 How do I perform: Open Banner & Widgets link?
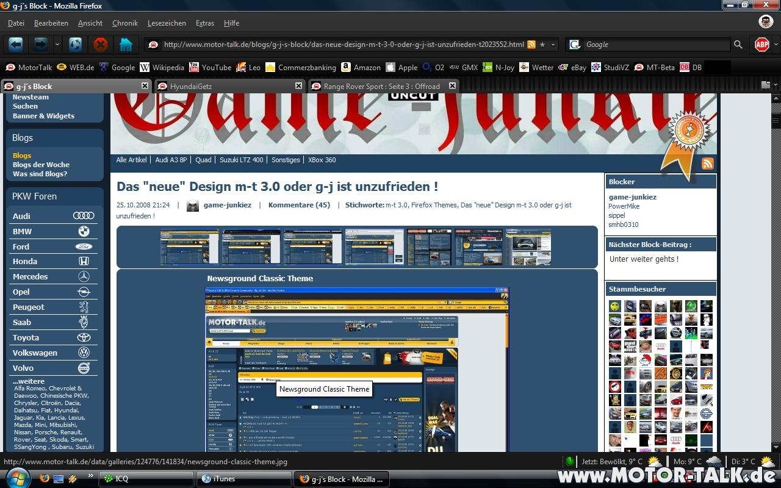tap(43, 116)
